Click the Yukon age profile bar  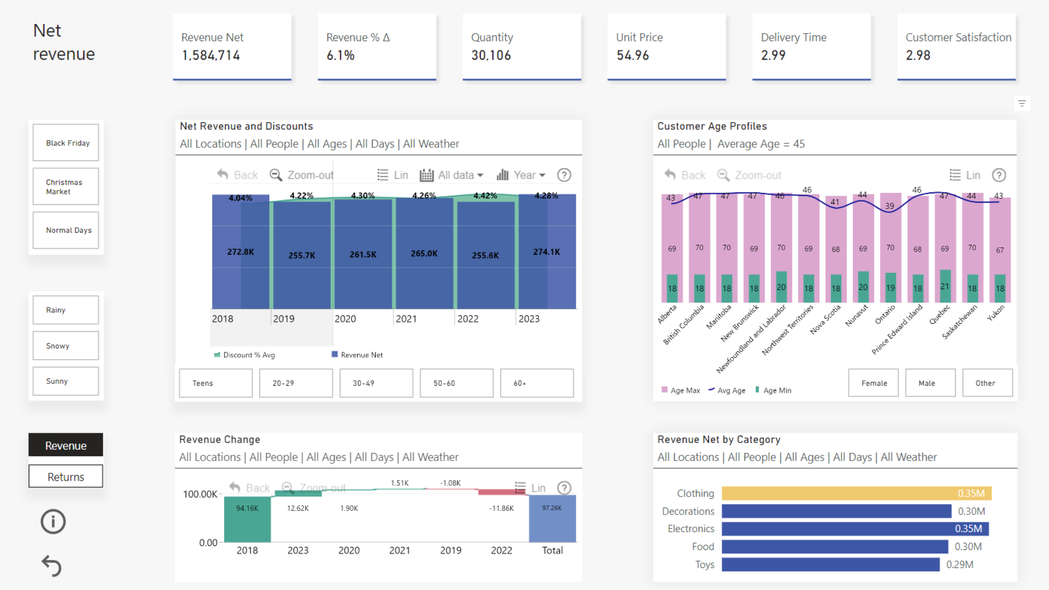[x=1000, y=250]
